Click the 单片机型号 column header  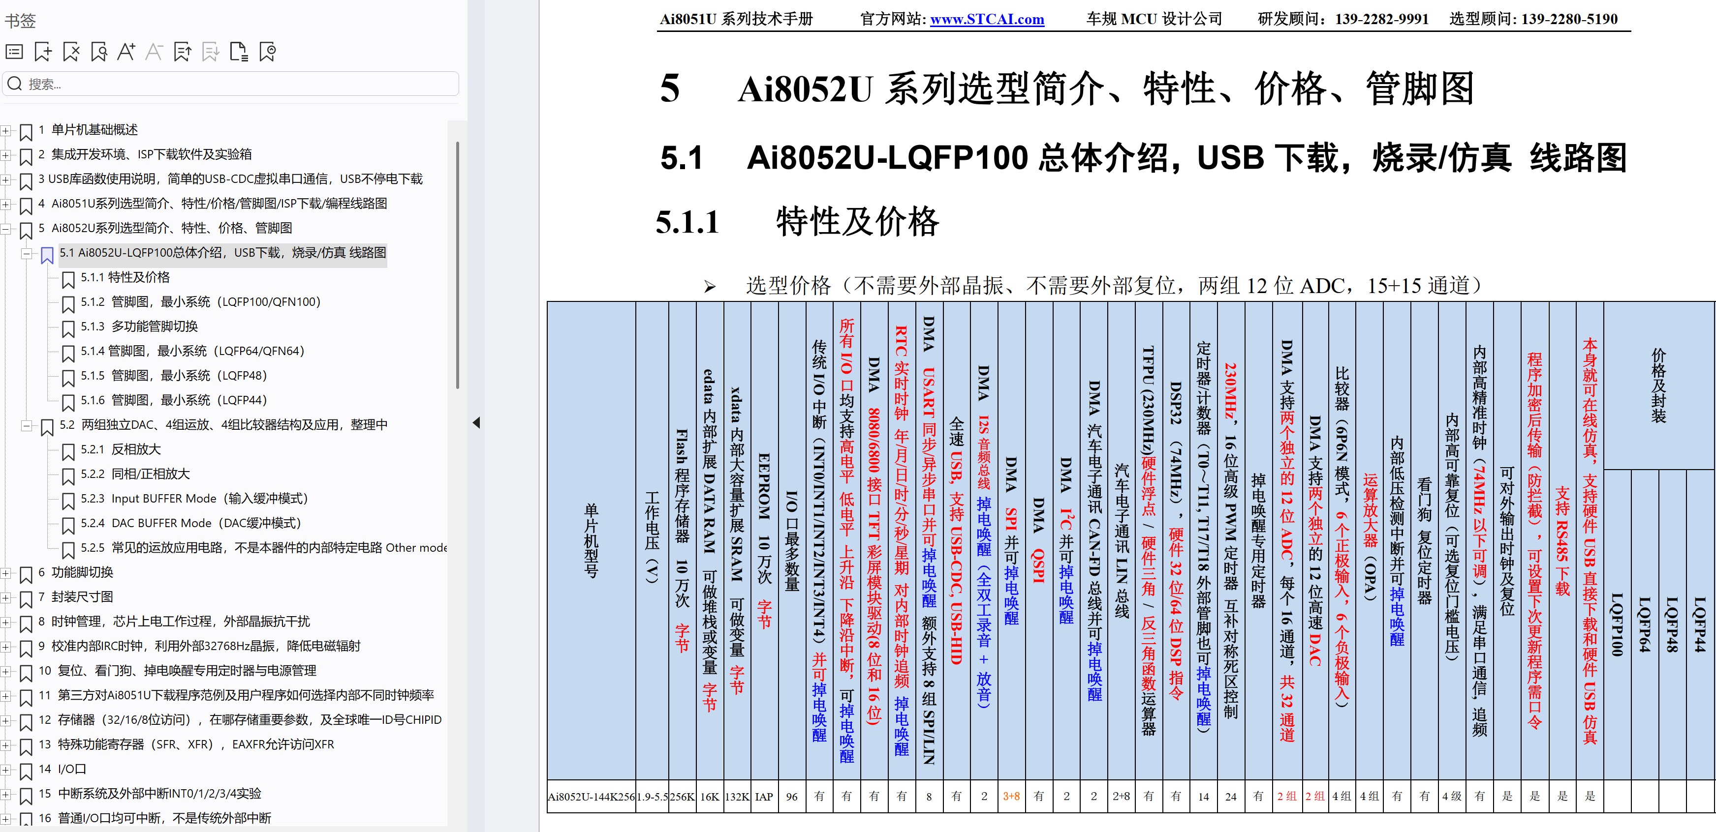coord(592,540)
